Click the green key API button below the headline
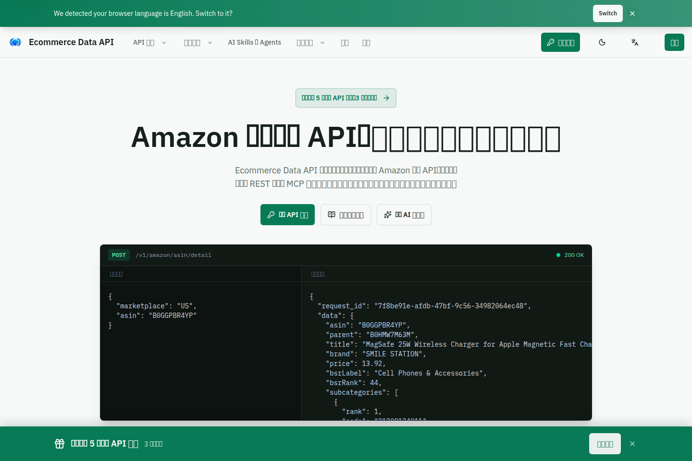Screen dimensions: 692x461 [287, 215]
